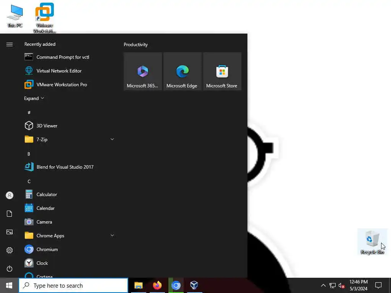This screenshot has height=293, width=391.
Task: Open 3D Viewer app
Action: (x=69, y=126)
